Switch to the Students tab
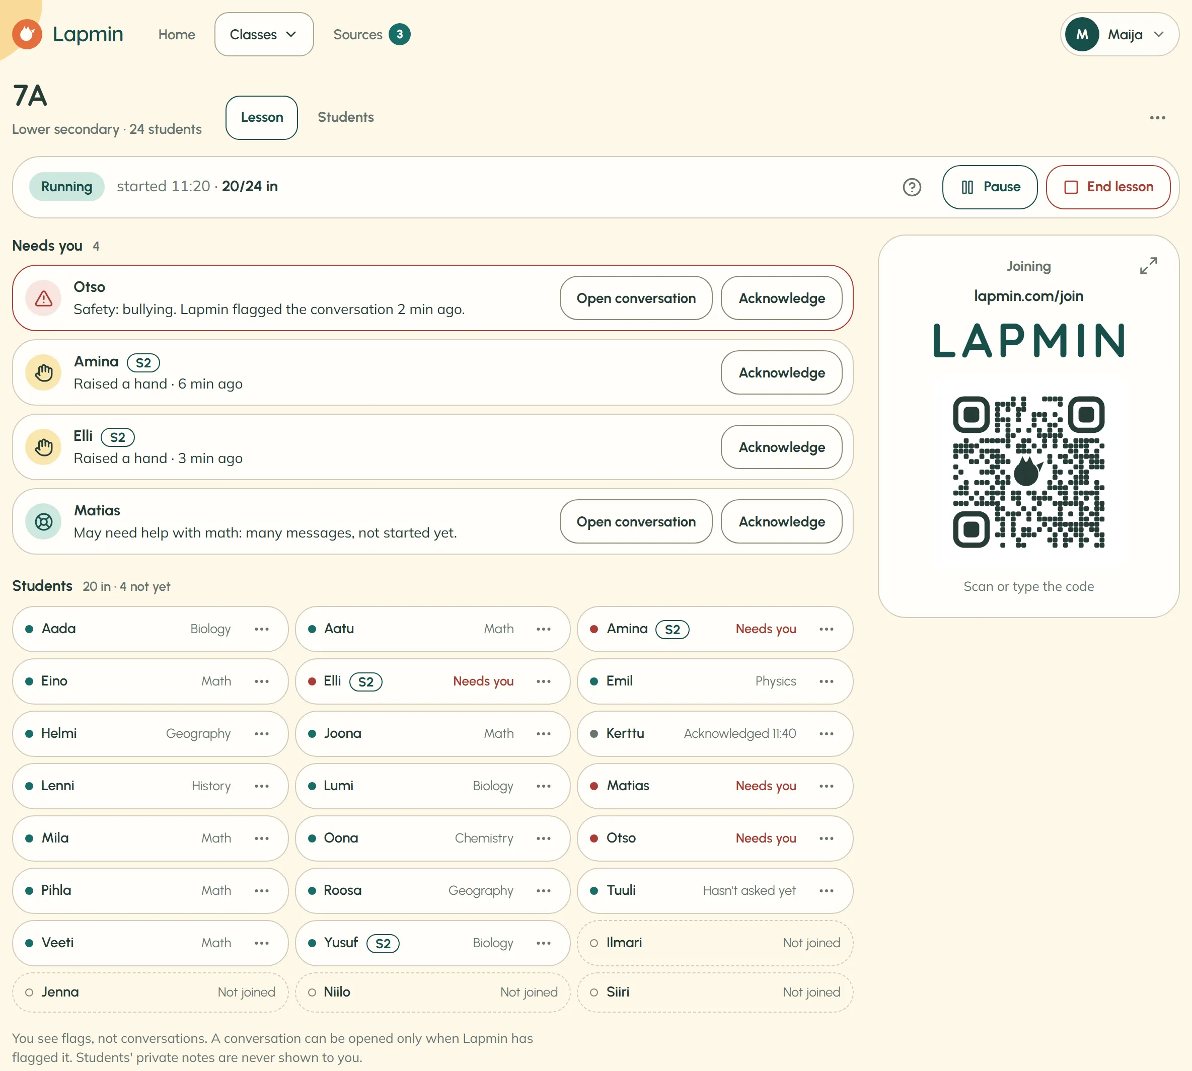 (345, 117)
